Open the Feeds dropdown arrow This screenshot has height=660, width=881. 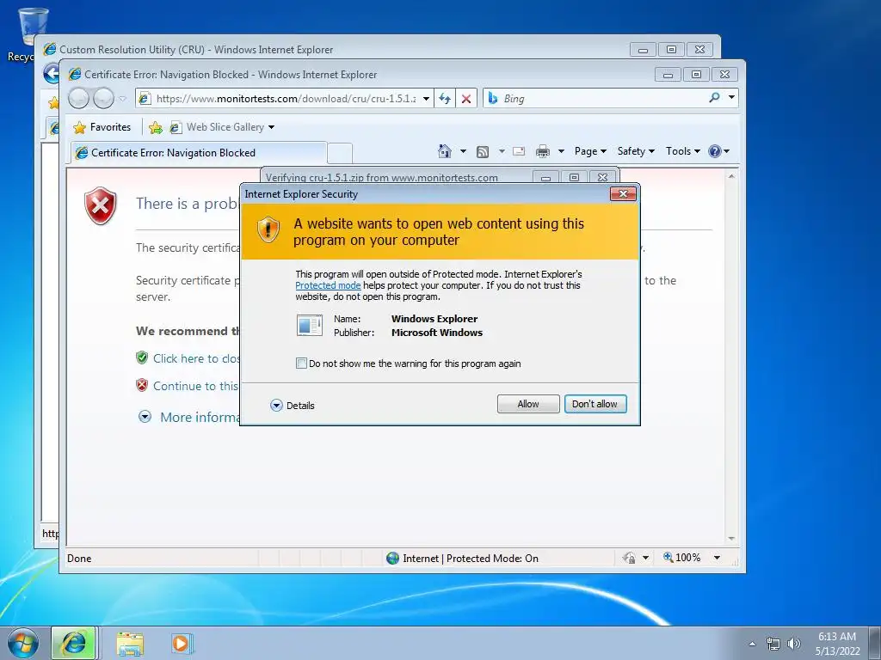tap(502, 151)
